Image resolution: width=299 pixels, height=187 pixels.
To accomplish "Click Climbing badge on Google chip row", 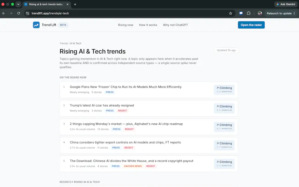I will [x=224, y=89].
